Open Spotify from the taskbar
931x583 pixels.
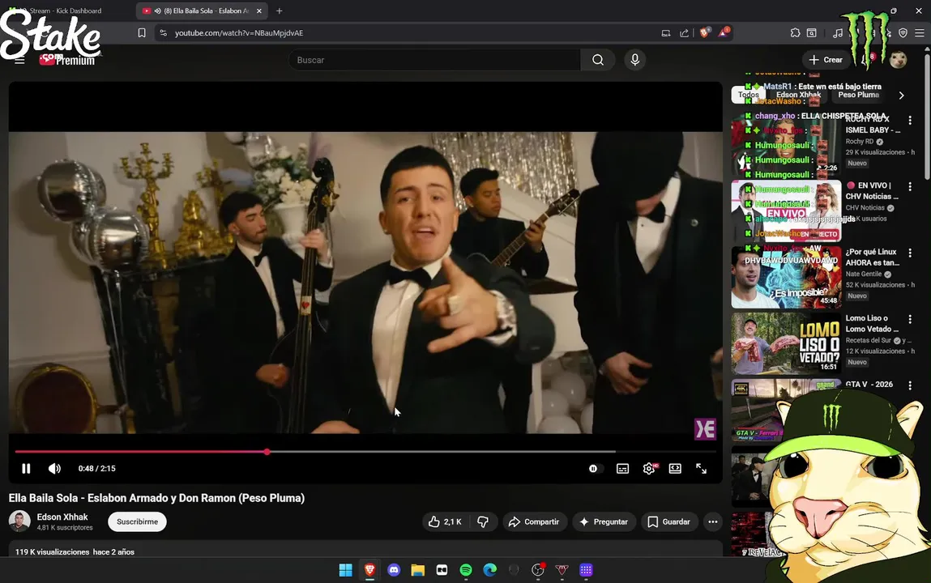pos(466,570)
